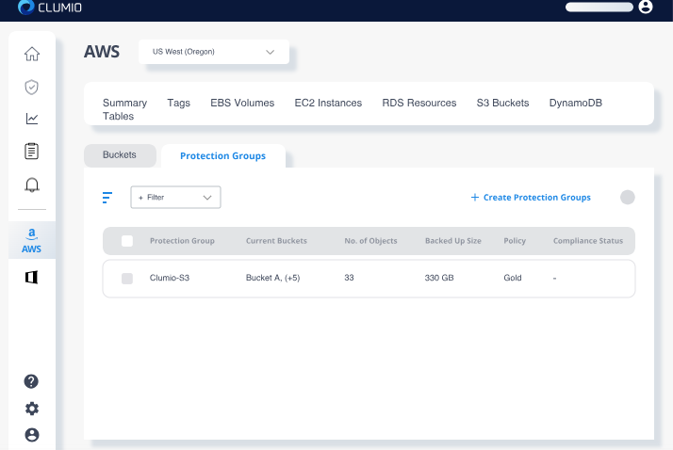Open the reports chart icon in sidebar

coord(32,119)
